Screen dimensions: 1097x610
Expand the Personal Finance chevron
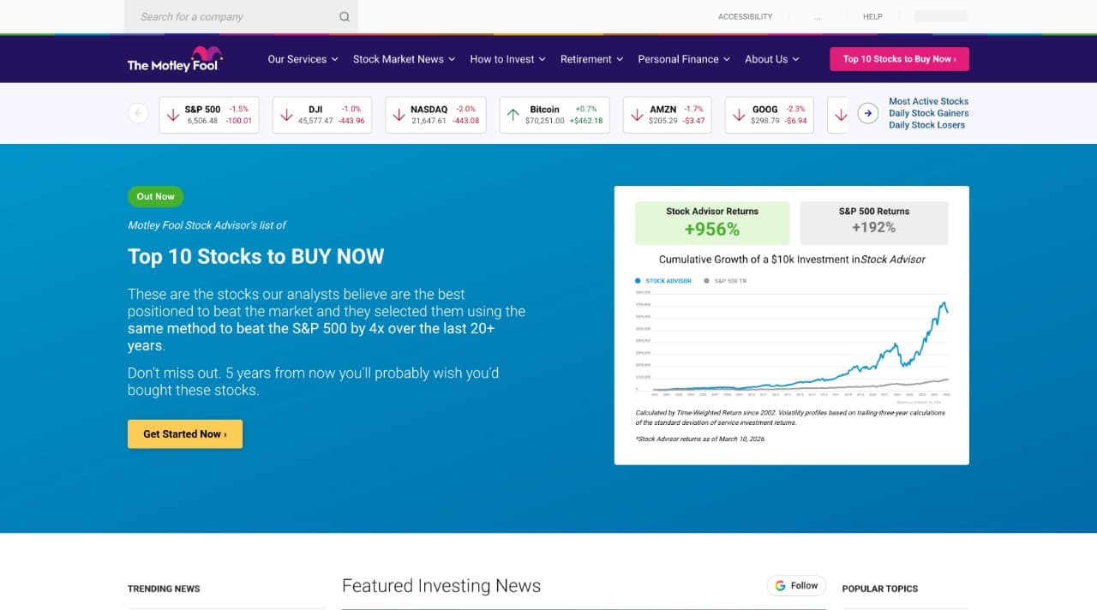click(727, 59)
